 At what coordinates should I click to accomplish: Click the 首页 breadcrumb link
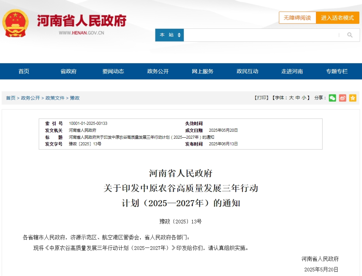pos(11,98)
